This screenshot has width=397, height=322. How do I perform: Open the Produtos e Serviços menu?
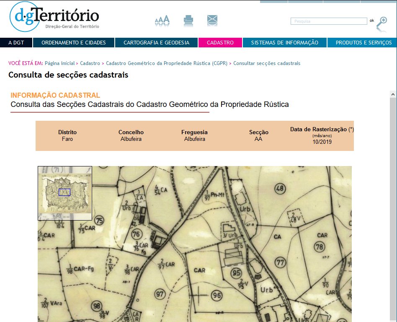[363, 43]
